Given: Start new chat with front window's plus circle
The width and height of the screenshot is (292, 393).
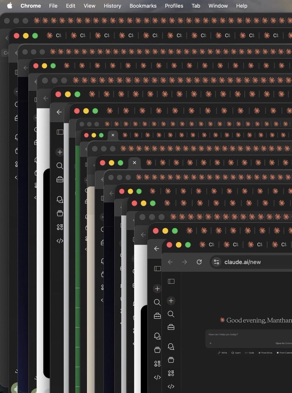Looking at the screenshot, I should pyautogui.click(x=171, y=301).
